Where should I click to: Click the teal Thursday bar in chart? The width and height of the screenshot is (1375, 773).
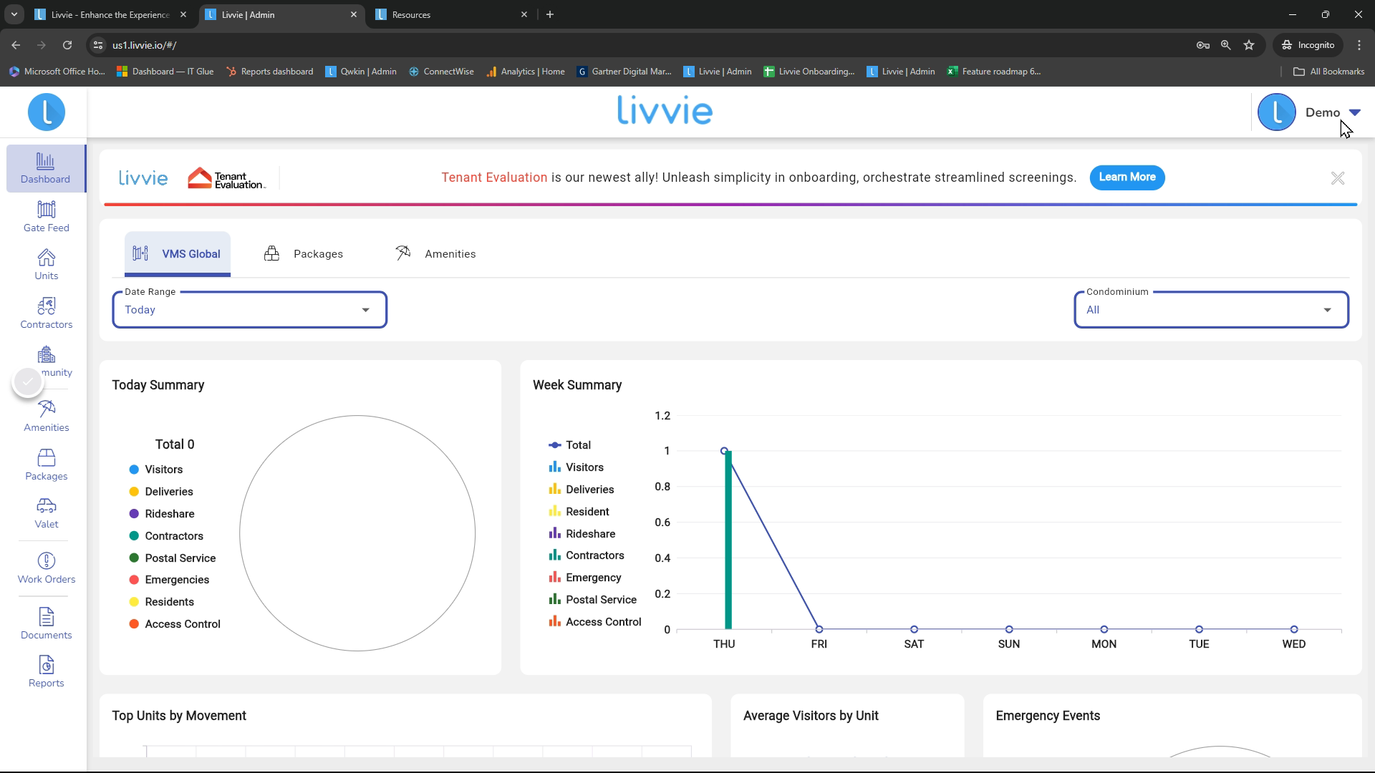click(728, 540)
